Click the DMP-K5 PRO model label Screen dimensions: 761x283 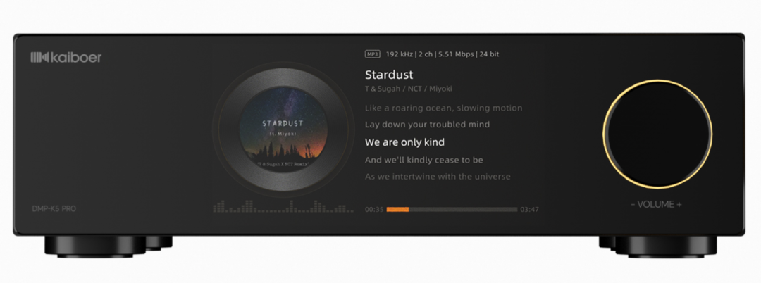coord(54,209)
